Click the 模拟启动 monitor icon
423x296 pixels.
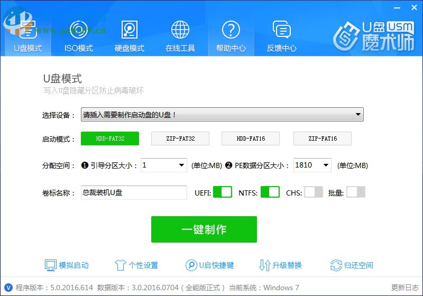[x=50, y=265]
